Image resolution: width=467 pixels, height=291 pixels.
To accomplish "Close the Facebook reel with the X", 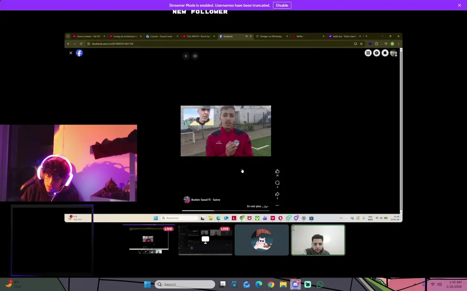I will pos(71,53).
